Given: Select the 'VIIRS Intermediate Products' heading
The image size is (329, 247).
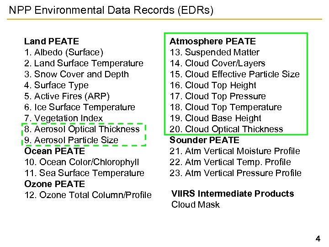Looking at the screenshot, I should click(233, 193).
